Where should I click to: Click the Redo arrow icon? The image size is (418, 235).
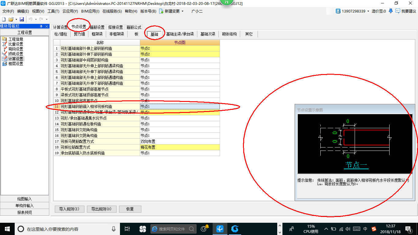click(41, 19)
